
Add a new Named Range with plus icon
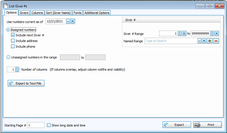click(210, 41)
